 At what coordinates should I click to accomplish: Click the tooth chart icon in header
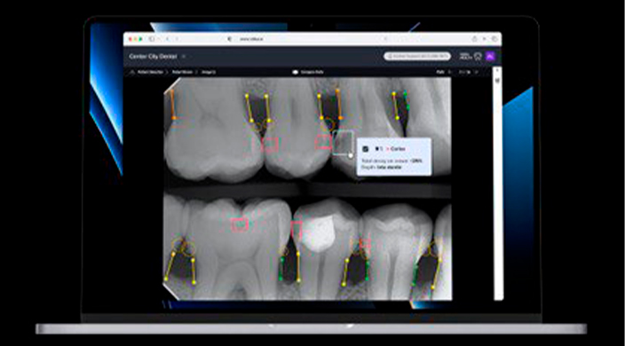478,57
